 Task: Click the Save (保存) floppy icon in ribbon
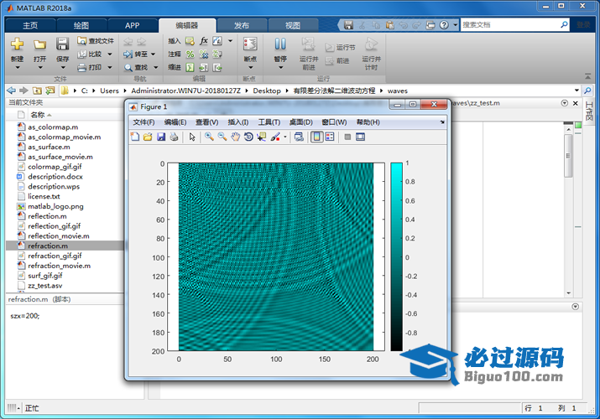pyautogui.click(x=62, y=44)
